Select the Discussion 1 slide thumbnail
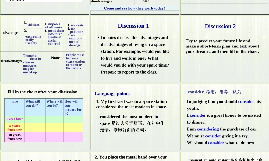Image resolution: width=269 pixels, height=161 pixels. pyautogui.click(x=134, y=49)
